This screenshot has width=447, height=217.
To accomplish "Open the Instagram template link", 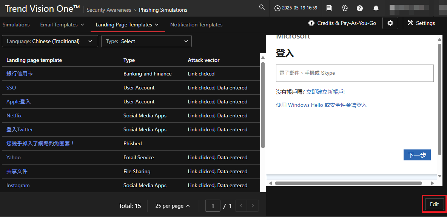I will pyautogui.click(x=18, y=185).
